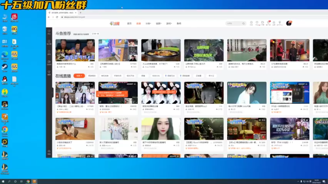Screen dimensions: 328x184
Task: Open orange 全部 category filter dropdown
Action: (79, 76)
